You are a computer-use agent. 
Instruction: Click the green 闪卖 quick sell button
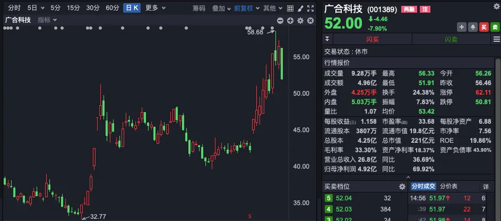point(451,39)
